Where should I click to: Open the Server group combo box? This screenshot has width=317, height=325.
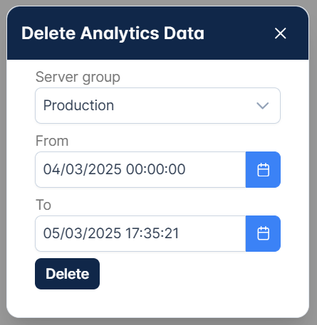157,105
